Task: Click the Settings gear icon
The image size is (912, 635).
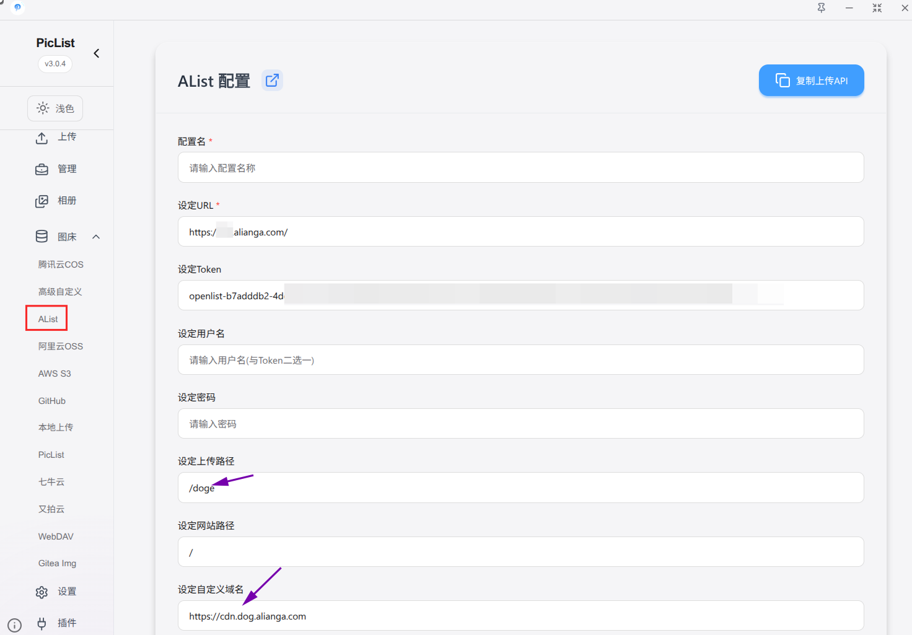Action: 42,592
